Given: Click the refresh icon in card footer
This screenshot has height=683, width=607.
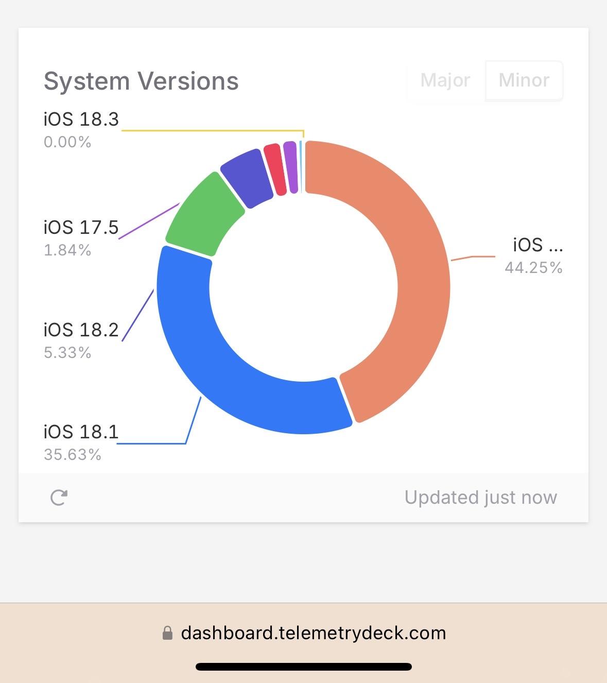Looking at the screenshot, I should pos(59,498).
